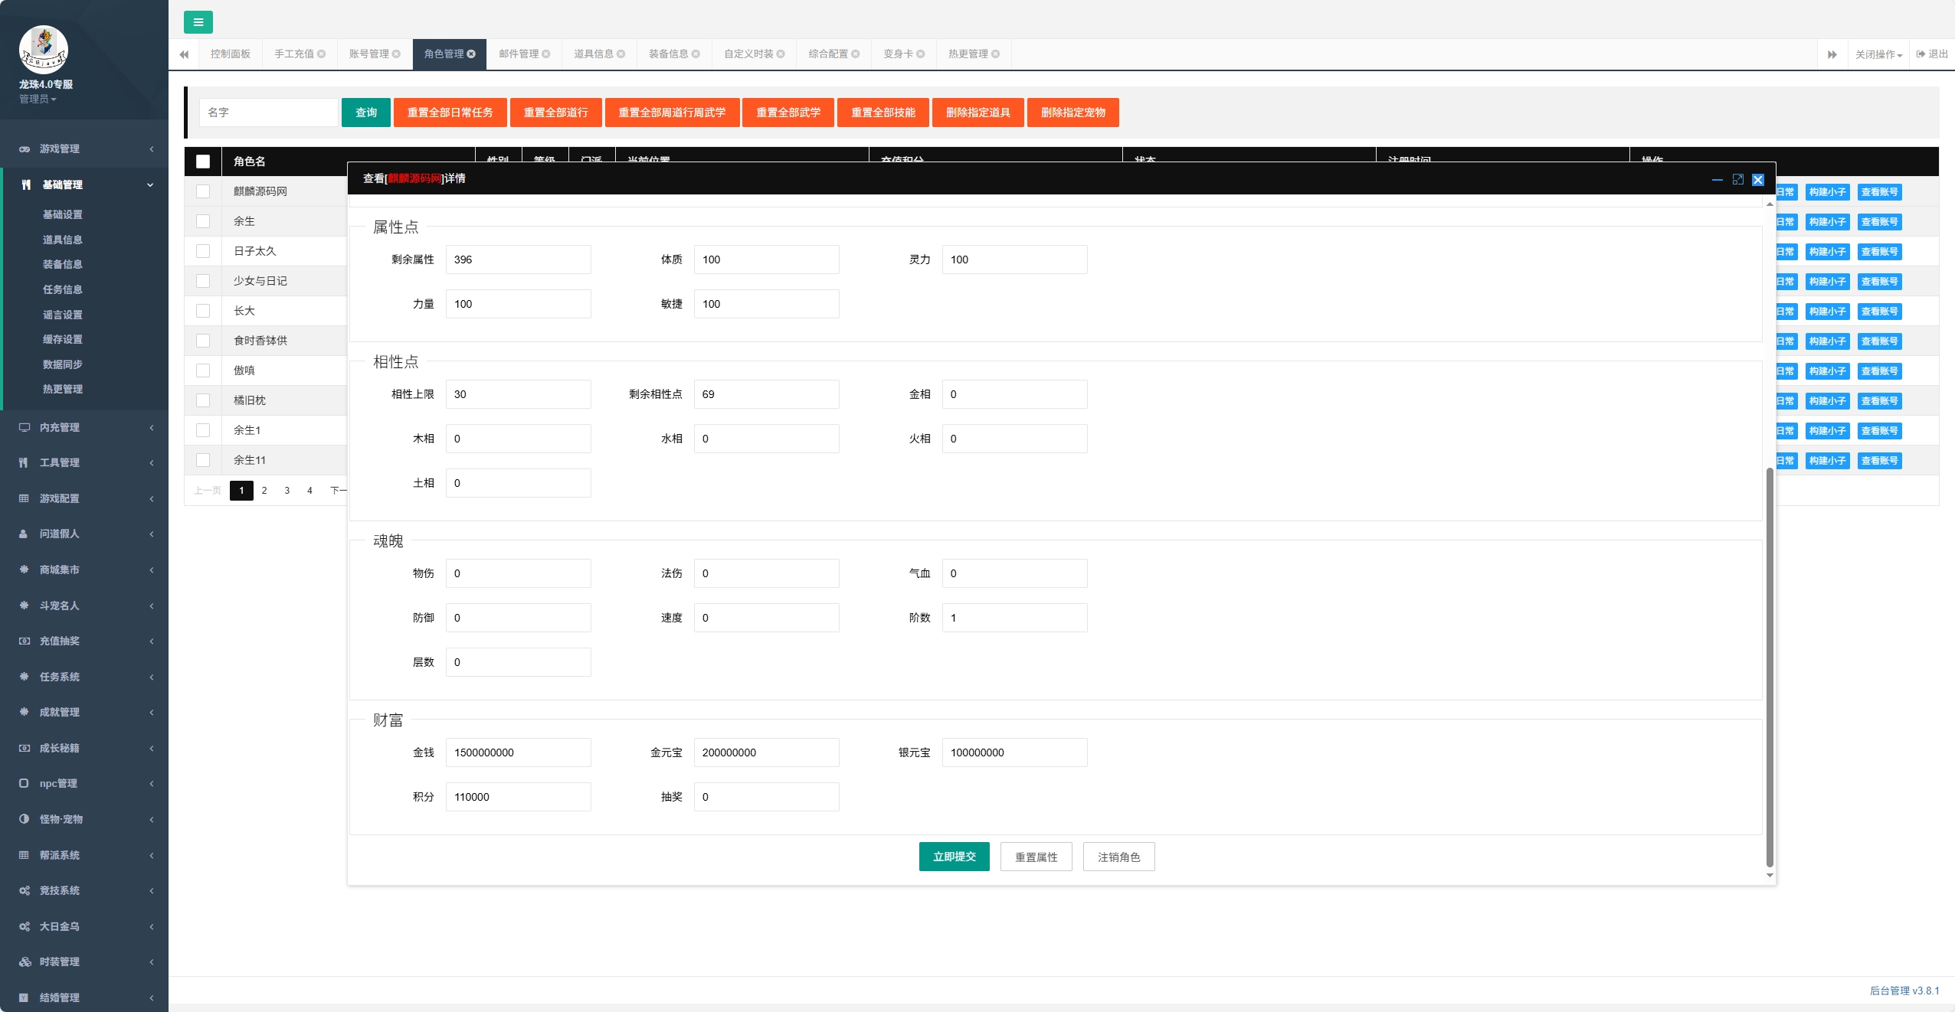The width and height of the screenshot is (1955, 1012).
Task: Check the box for 日子太久 row
Action: pos(203,251)
